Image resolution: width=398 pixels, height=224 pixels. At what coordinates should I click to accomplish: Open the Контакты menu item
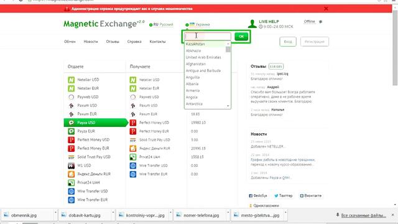pos(157,42)
